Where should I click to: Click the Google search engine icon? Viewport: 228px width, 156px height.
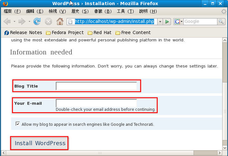coord(177,22)
